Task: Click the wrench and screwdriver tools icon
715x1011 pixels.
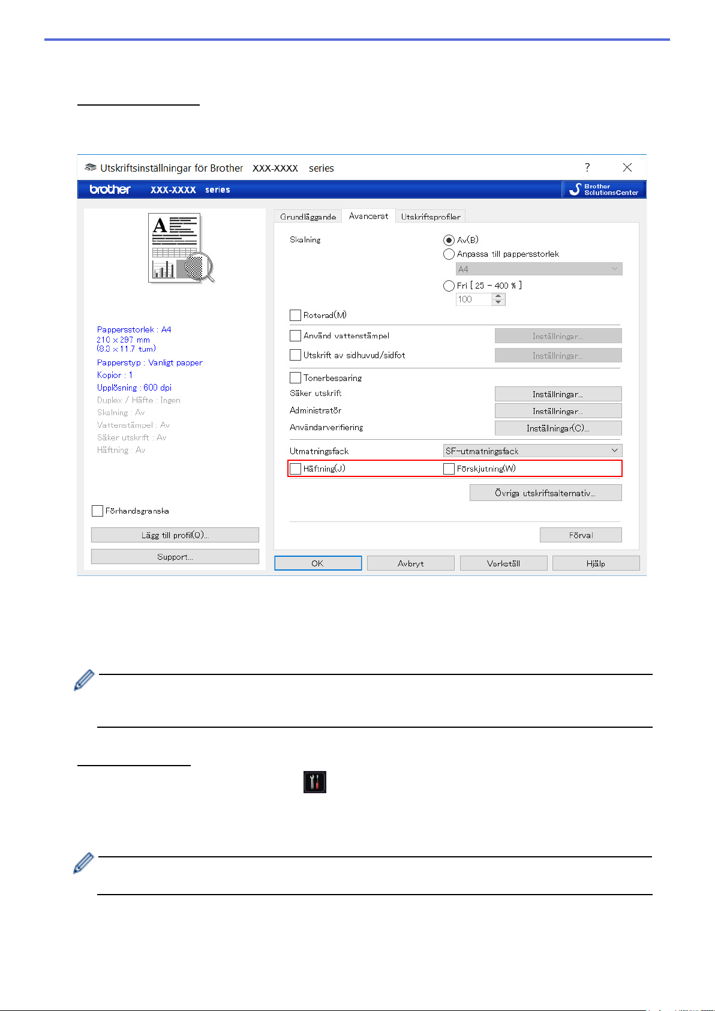Action: (x=315, y=782)
